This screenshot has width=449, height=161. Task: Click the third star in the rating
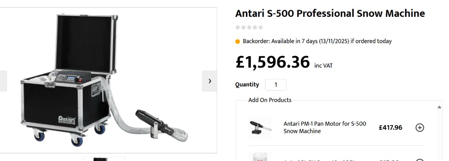(x=249, y=27)
